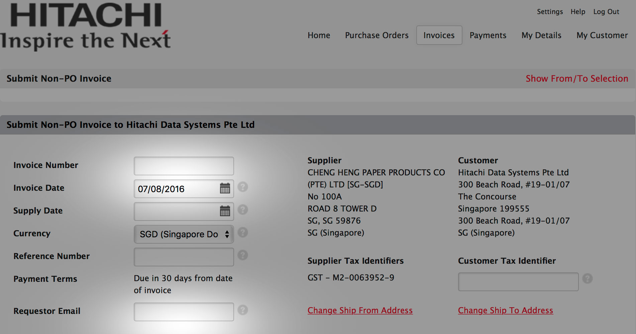The image size is (636, 334).
Task: Focus the Invoice Number field
Action: point(184,166)
